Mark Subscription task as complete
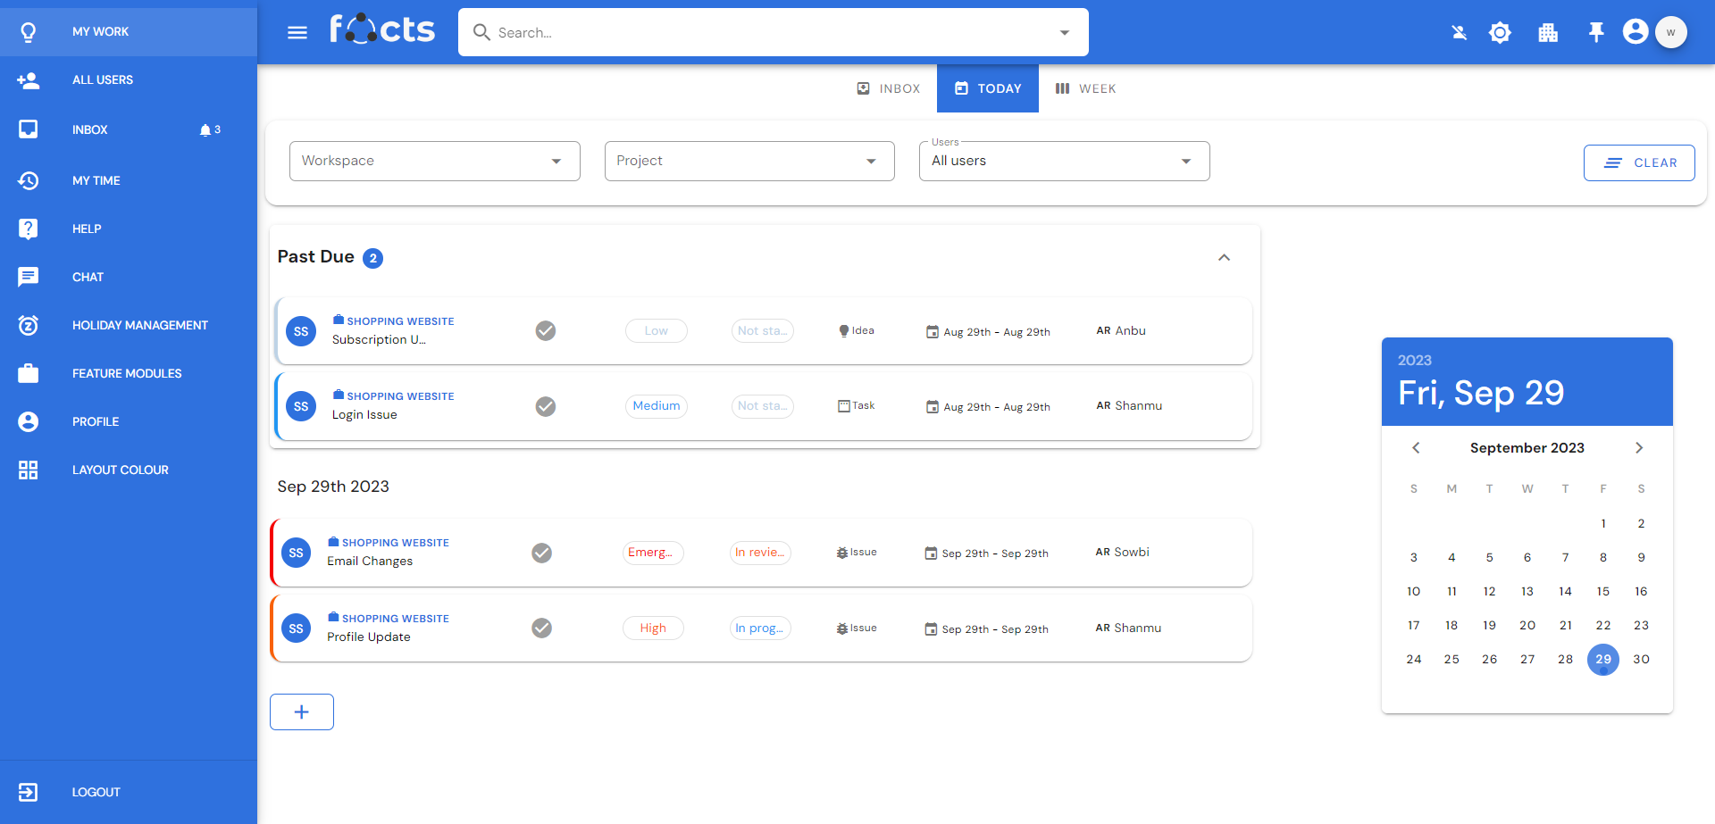 pyautogui.click(x=546, y=331)
